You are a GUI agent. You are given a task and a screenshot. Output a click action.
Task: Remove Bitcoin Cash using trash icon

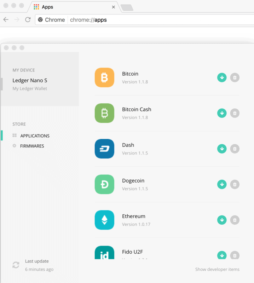point(235,113)
